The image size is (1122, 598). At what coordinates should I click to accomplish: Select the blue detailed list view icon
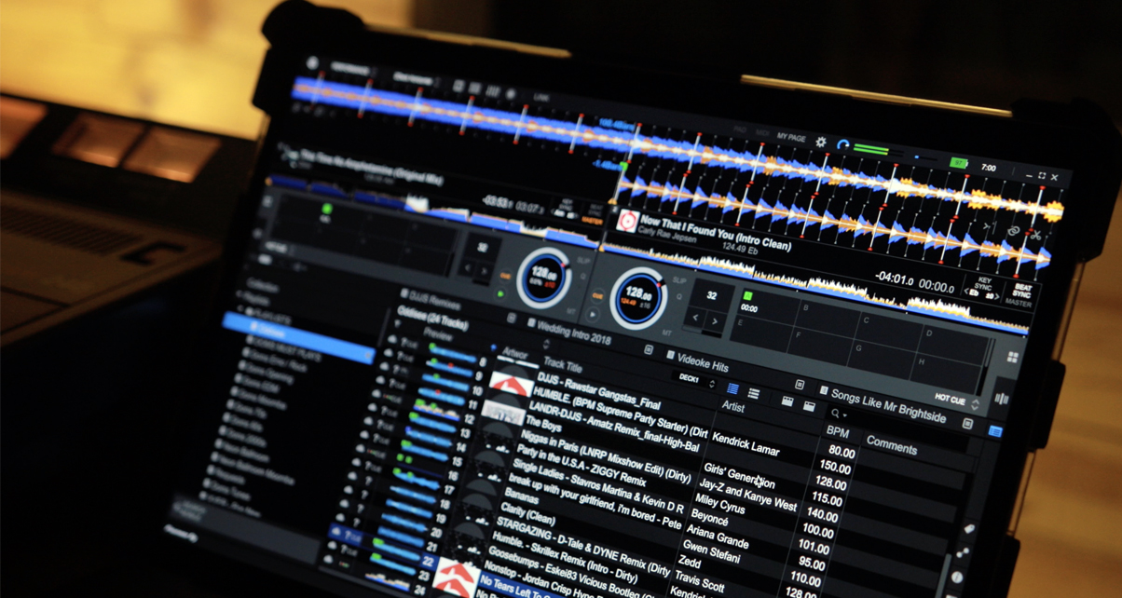tap(732, 388)
